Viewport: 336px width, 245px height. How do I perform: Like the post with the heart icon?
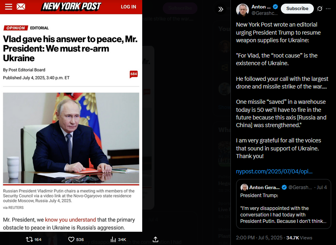pyautogui.click(x=76, y=239)
